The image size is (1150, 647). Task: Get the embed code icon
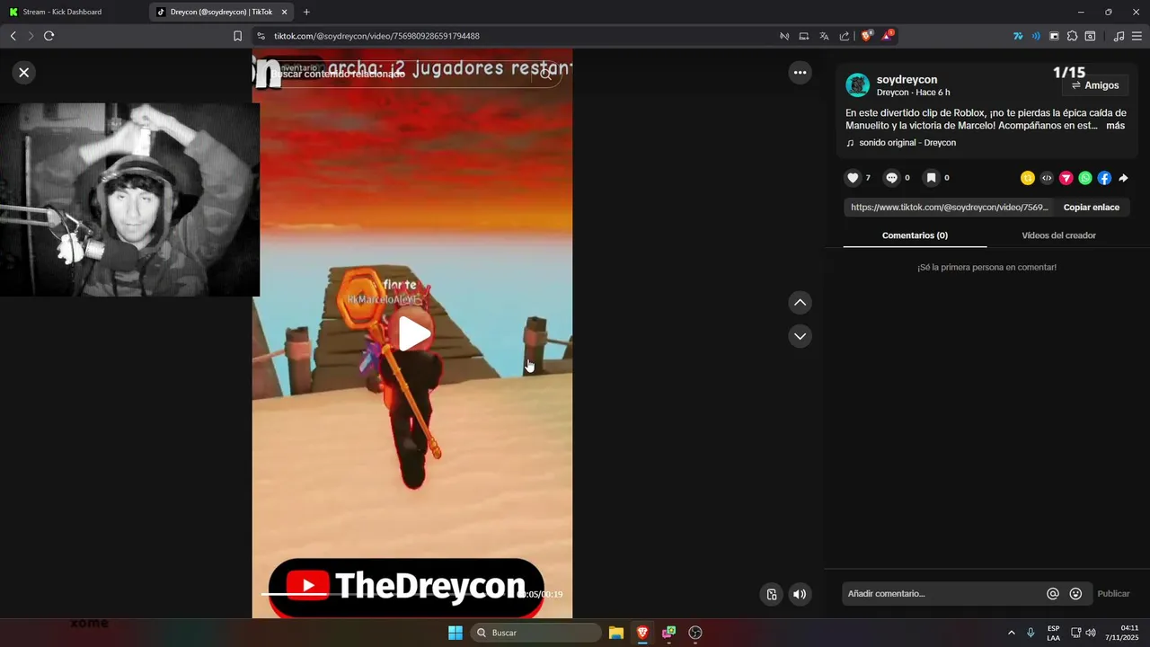1047,178
